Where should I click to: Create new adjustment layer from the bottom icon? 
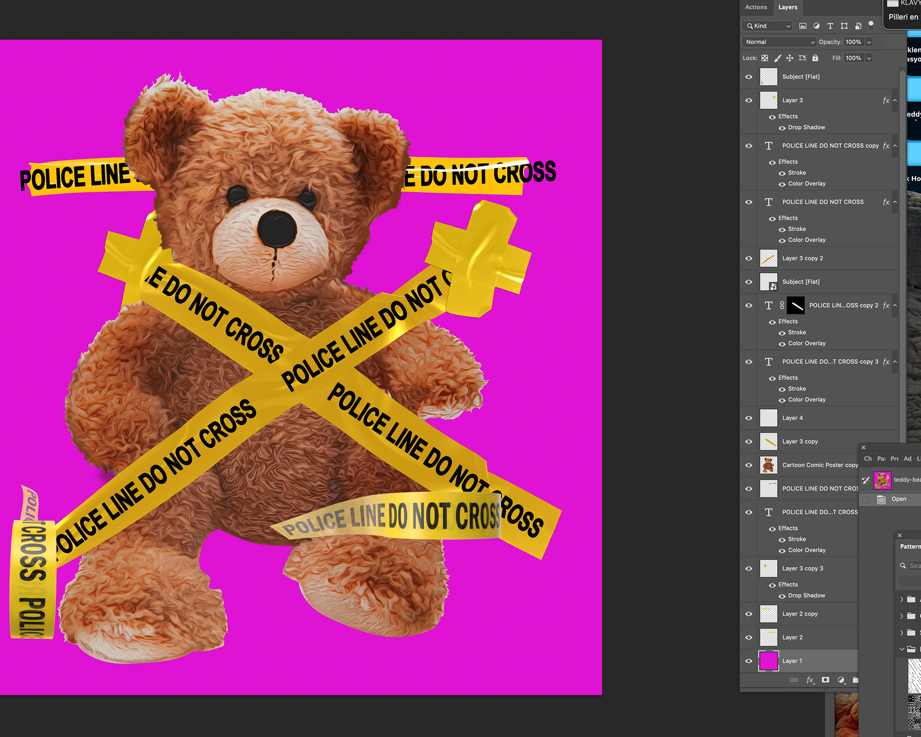pos(840,680)
